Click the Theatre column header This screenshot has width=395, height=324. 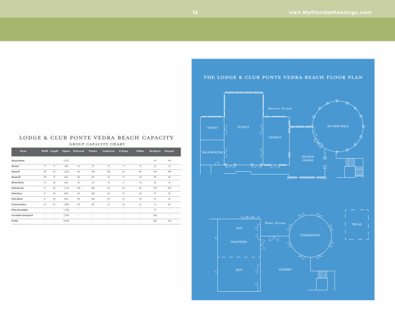[x=93, y=151]
